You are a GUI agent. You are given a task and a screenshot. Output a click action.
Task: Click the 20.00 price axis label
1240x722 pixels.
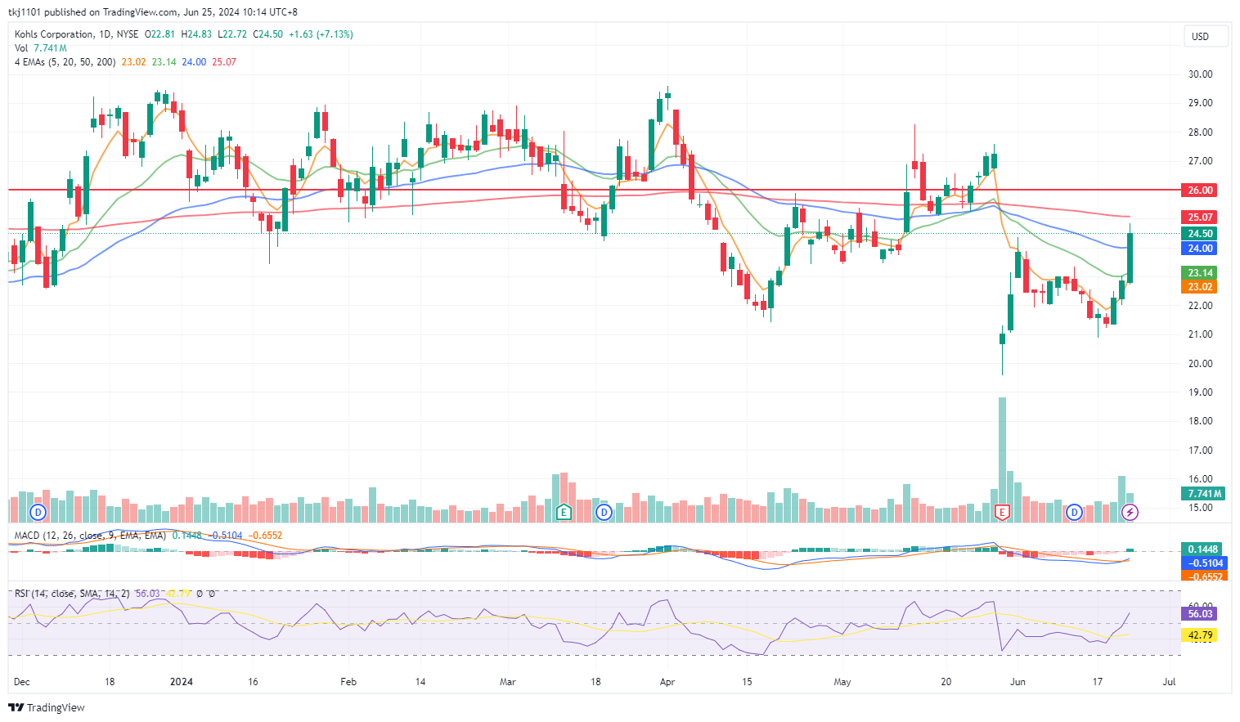click(x=1200, y=364)
